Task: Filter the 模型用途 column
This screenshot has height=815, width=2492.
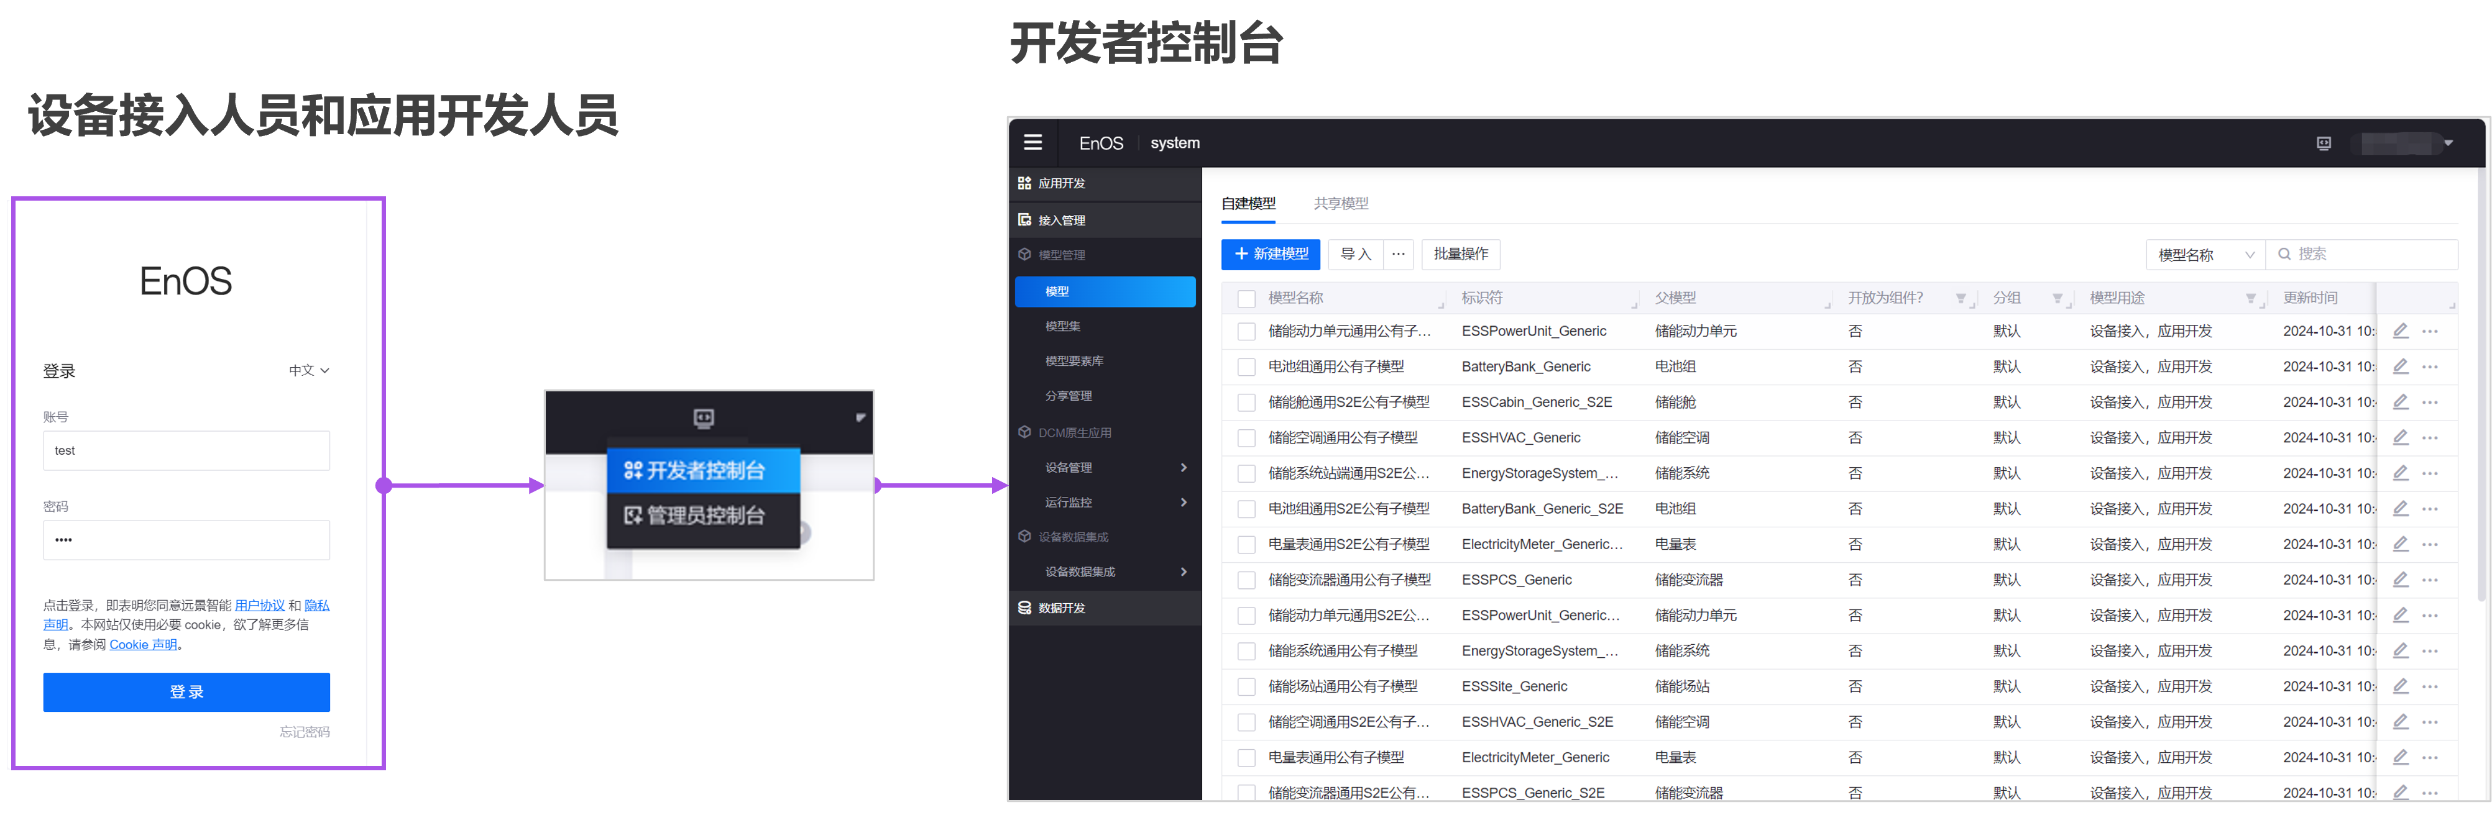Action: 2251,299
